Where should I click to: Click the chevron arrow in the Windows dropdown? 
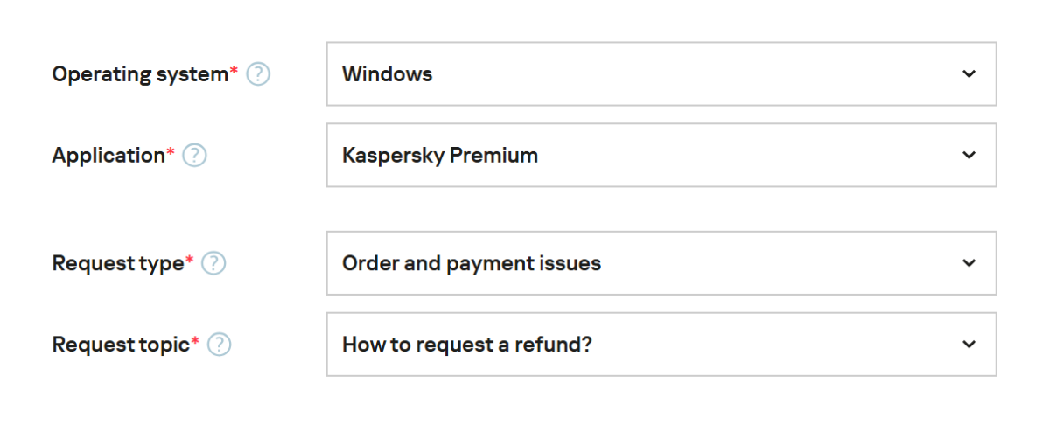pyautogui.click(x=969, y=74)
